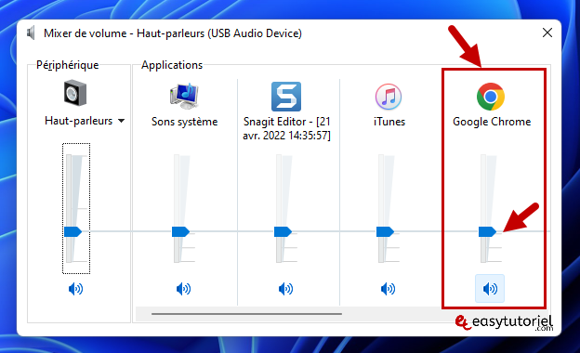Click the Sons système label
Viewport: 580px width, 353px height.
[x=185, y=122]
